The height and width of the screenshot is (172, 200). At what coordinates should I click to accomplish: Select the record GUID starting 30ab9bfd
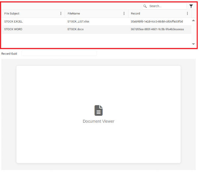157,21
